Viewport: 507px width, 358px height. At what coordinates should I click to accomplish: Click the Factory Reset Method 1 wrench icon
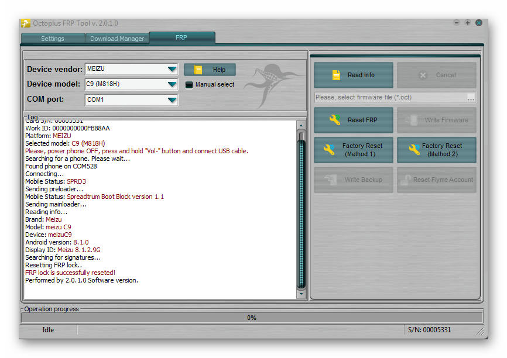[x=329, y=150]
